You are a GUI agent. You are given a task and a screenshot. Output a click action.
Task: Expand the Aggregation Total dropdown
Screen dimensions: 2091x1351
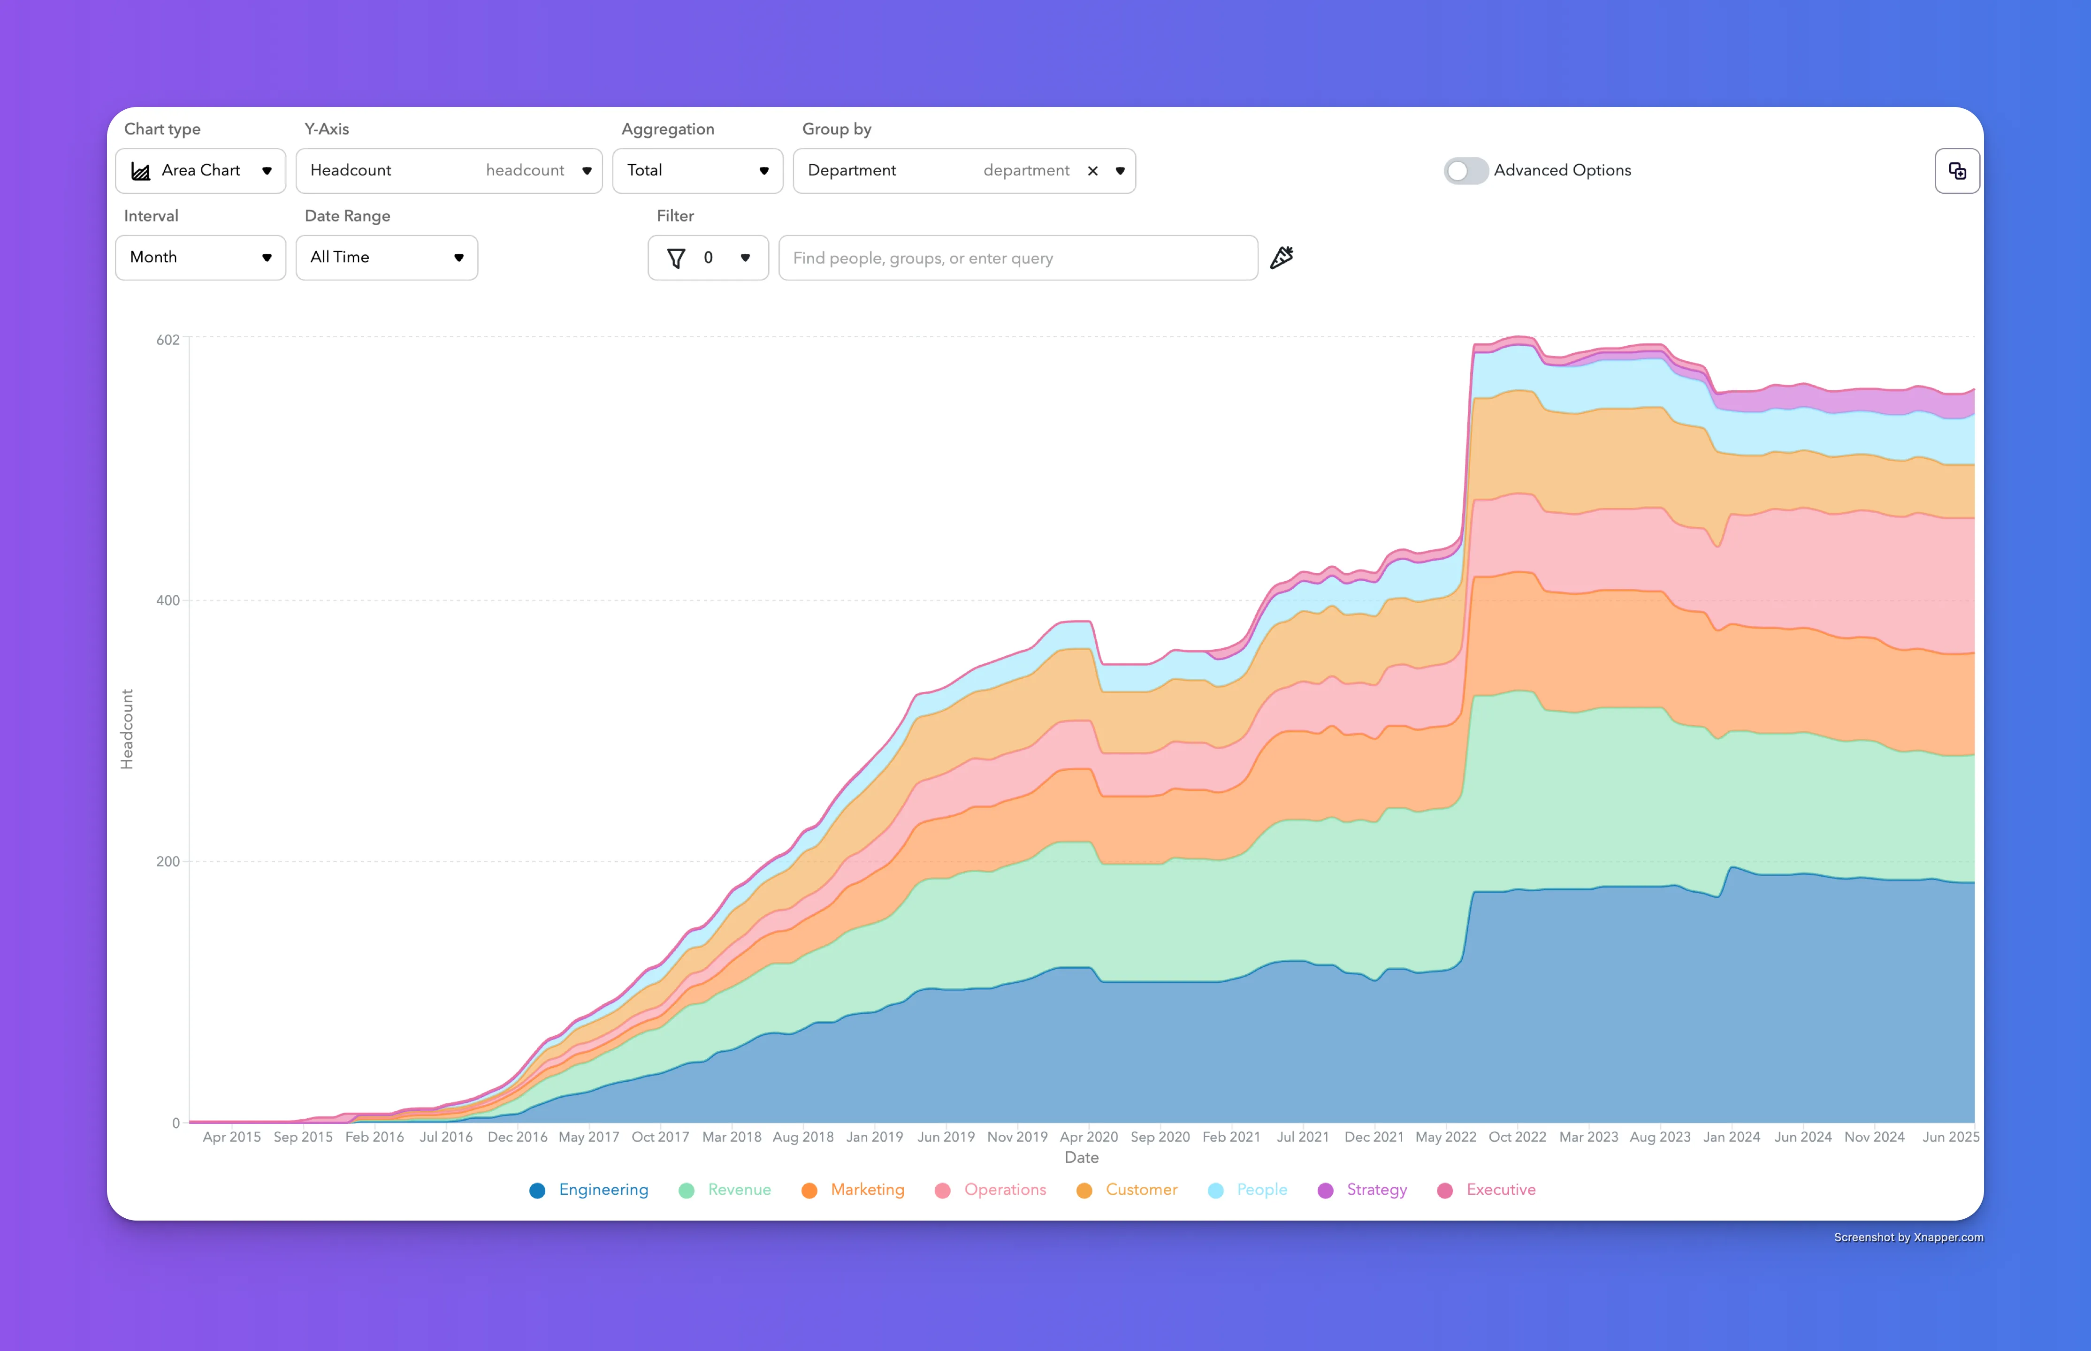[x=697, y=170]
